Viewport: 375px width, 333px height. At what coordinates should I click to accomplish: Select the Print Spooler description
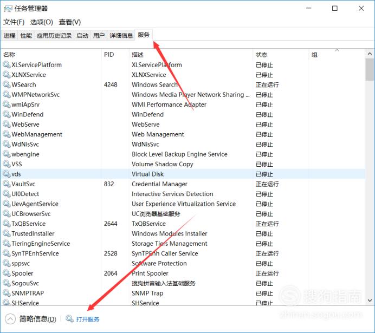point(150,273)
